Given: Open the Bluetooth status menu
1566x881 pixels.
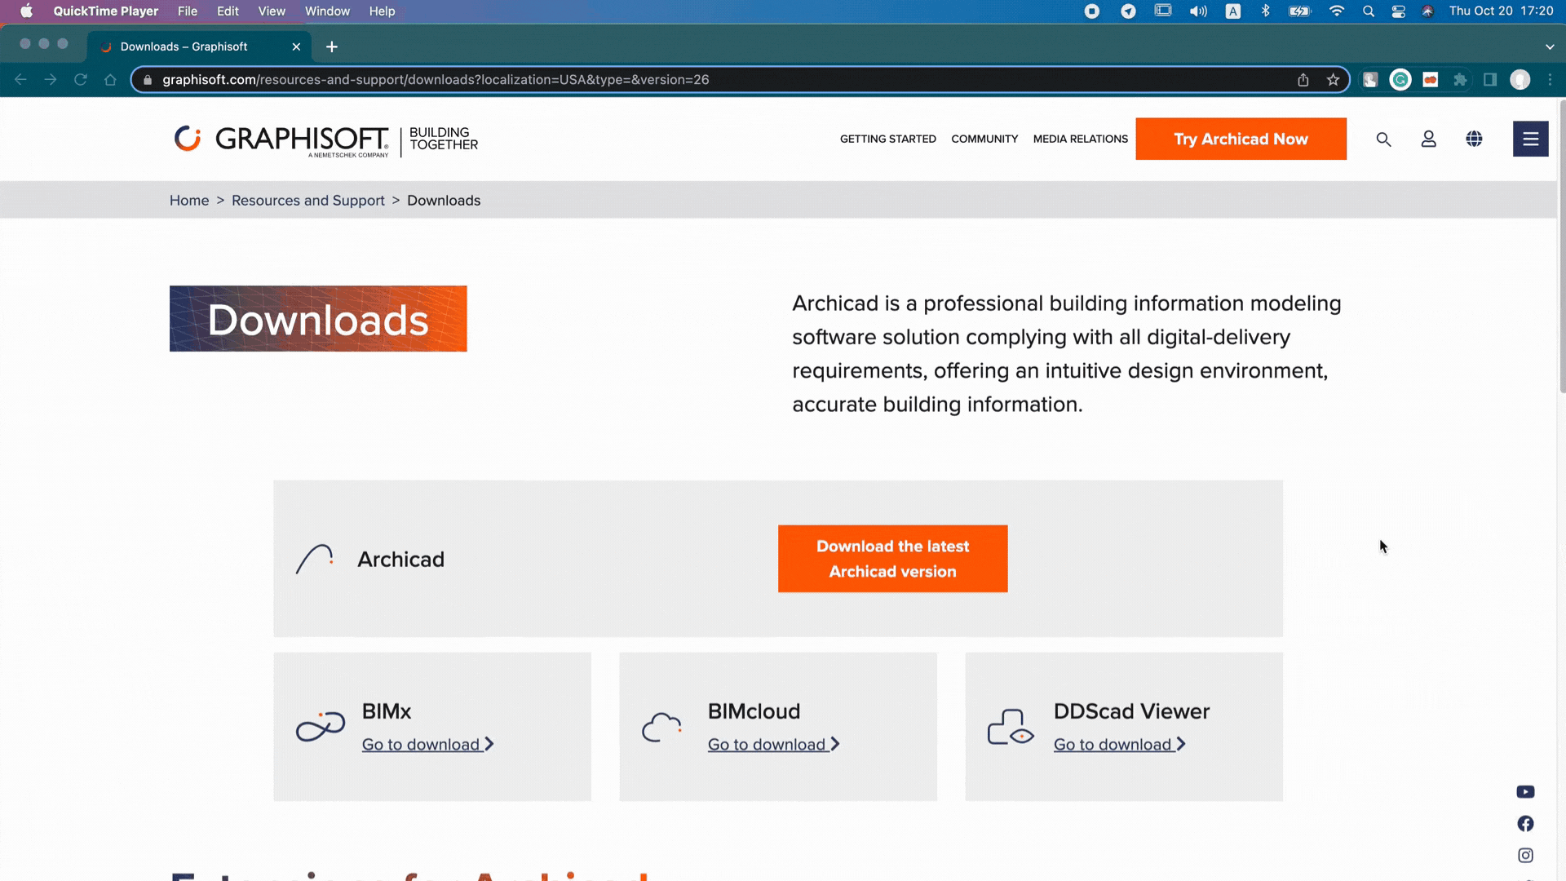Looking at the screenshot, I should tap(1265, 11).
